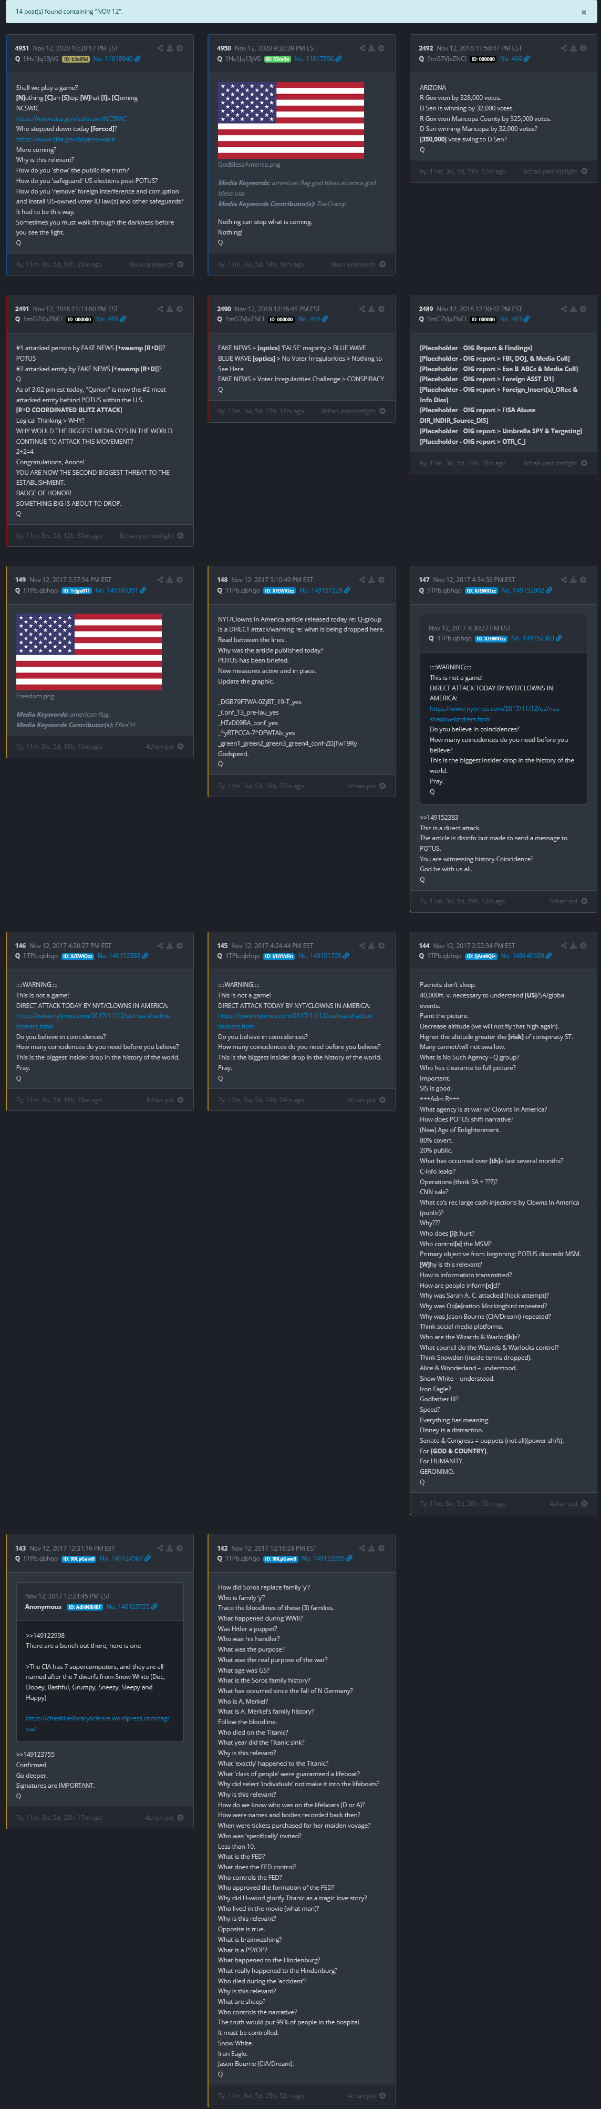
Task: Click circled arrow icon on post 148
Action: pos(381,579)
